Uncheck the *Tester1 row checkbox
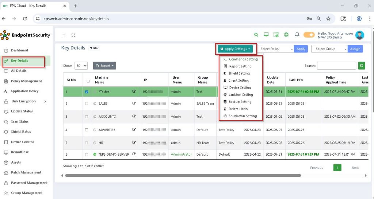Image resolution: width=374 pixels, height=199 pixels. coord(87,92)
